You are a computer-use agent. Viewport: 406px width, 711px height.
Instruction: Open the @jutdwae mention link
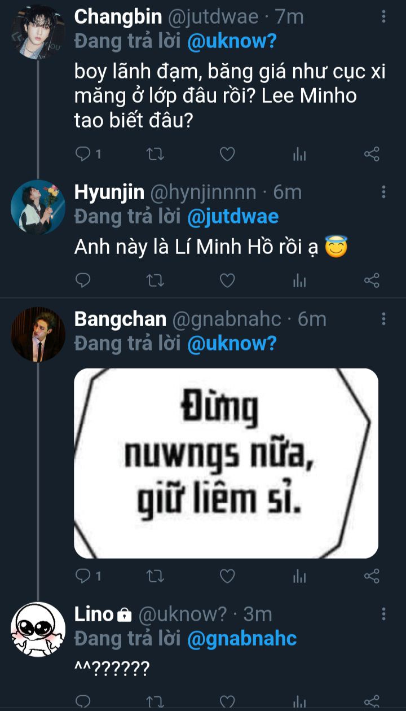[232, 216]
